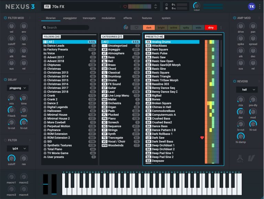Click the macro4 knob
The height and width of the screenshot is (199, 264).
[24, 189]
